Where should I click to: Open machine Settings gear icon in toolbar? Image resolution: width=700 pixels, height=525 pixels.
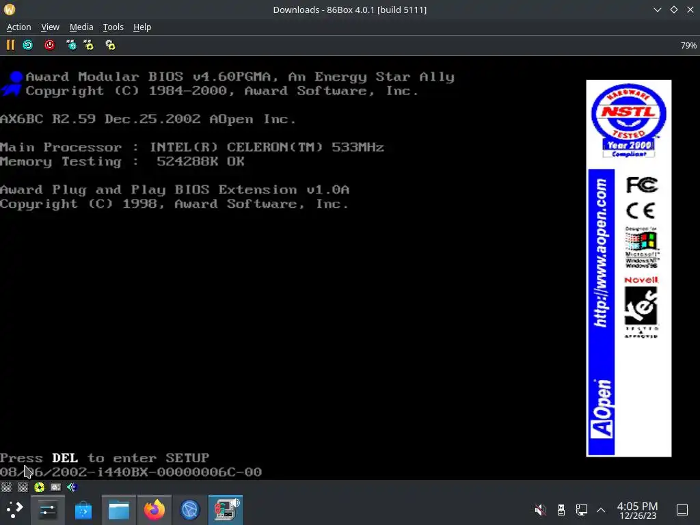tap(110, 45)
